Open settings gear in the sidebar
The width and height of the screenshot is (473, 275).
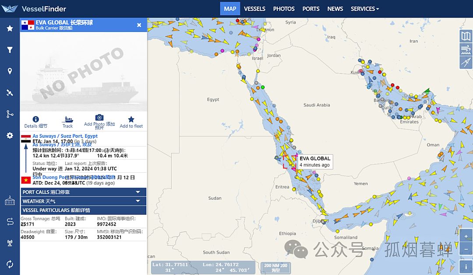click(x=10, y=136)
